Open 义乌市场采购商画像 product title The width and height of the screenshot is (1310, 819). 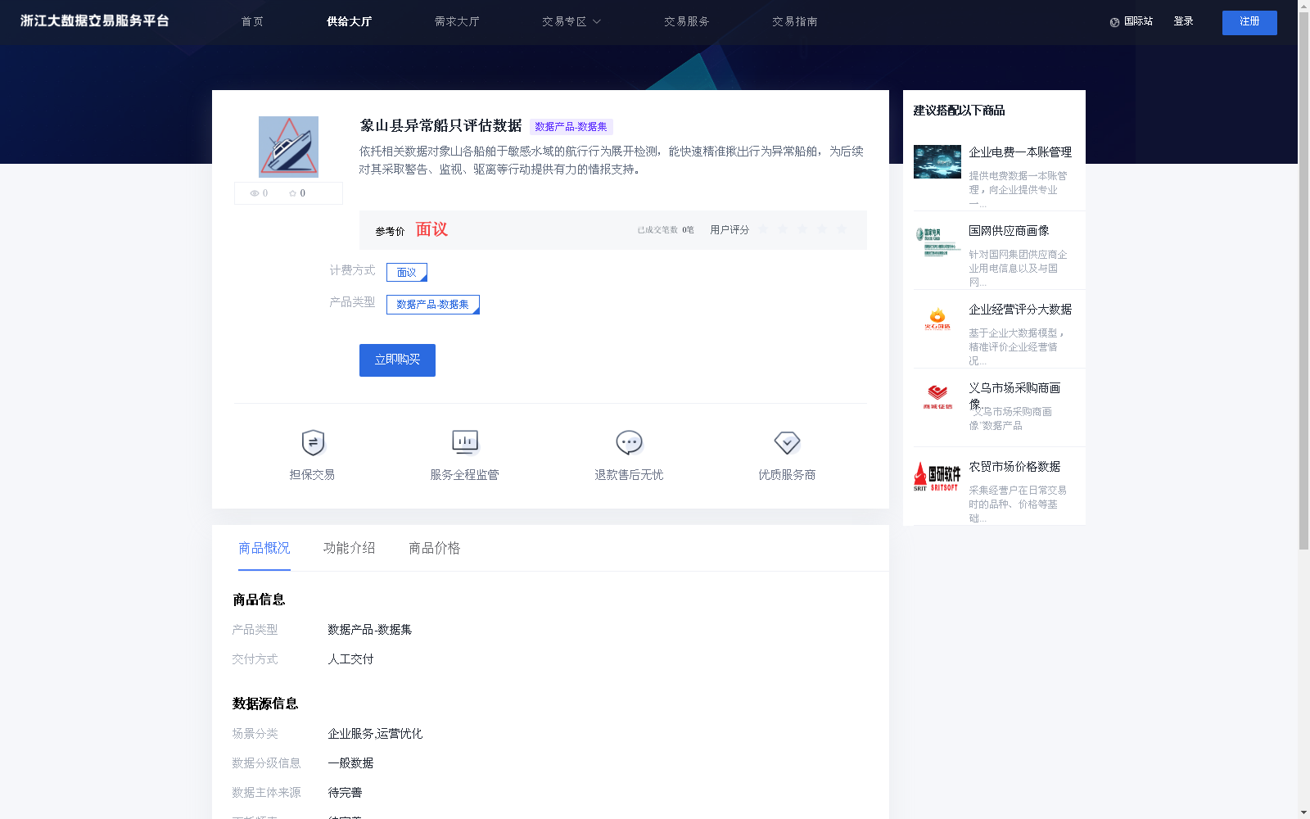coord(1015,396)
